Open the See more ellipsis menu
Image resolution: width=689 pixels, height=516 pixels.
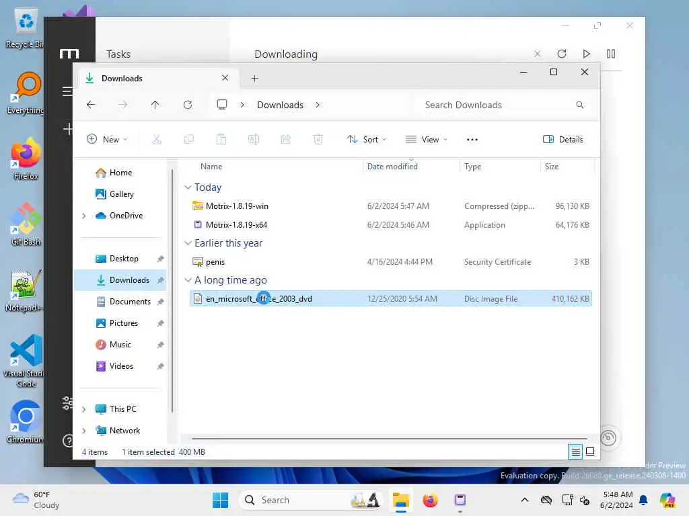point(472,140)
